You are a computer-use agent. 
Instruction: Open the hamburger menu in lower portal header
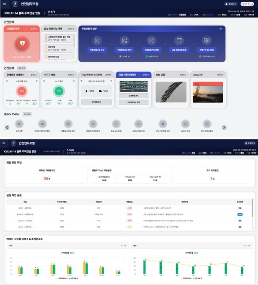coord(4,143)
